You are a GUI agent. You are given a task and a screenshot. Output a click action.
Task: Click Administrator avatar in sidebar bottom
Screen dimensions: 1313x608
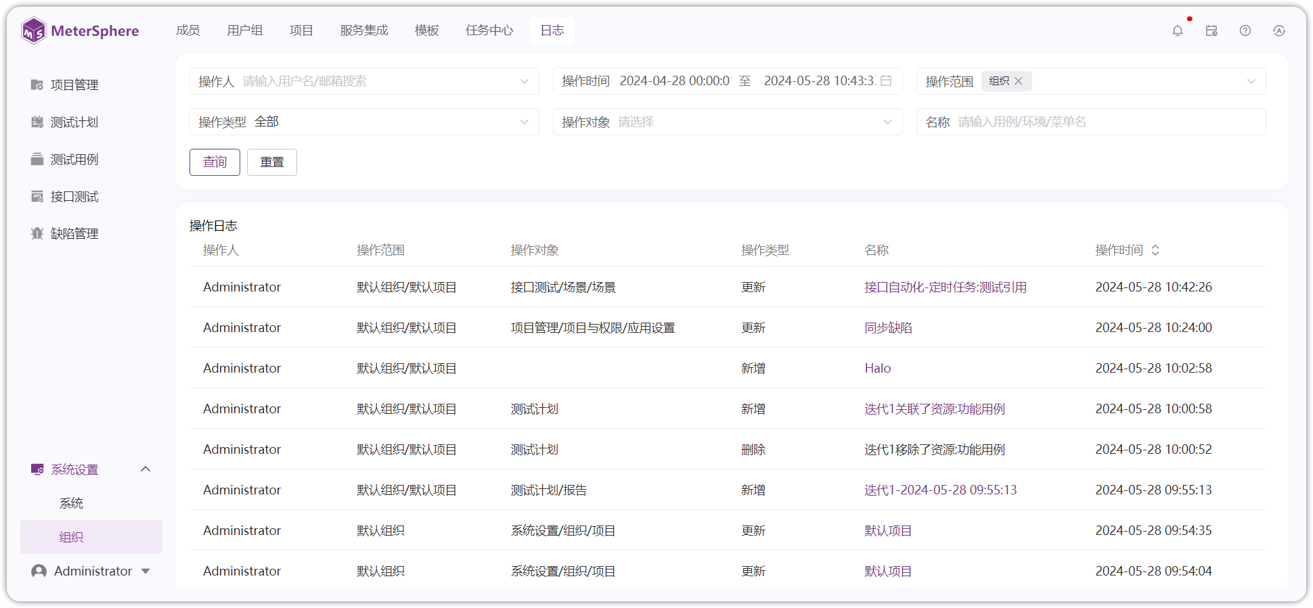[x=39, y=571]
